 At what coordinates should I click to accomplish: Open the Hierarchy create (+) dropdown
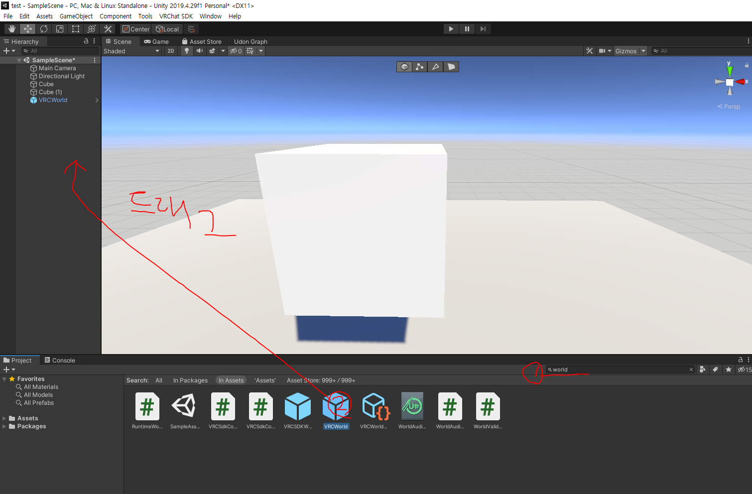click(9, 51)
